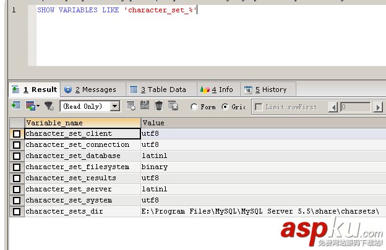Click the latin1 value of character_set_database
Image resolution: width=386 pixels, height=250 pixels.
155,156
